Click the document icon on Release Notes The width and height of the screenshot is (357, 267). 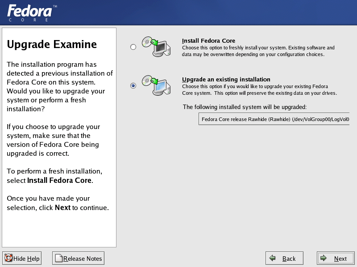(59, 258)
